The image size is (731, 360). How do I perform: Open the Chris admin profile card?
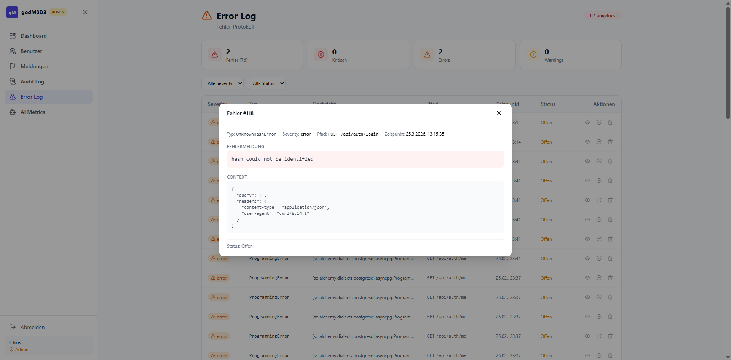pos(48,346)
